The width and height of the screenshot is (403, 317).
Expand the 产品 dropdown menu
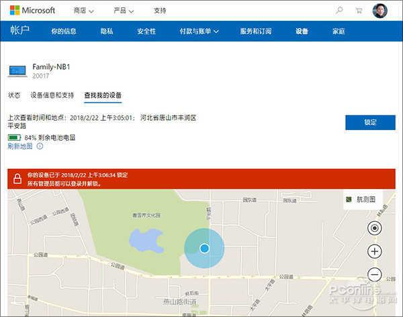[x=124, y=11]
